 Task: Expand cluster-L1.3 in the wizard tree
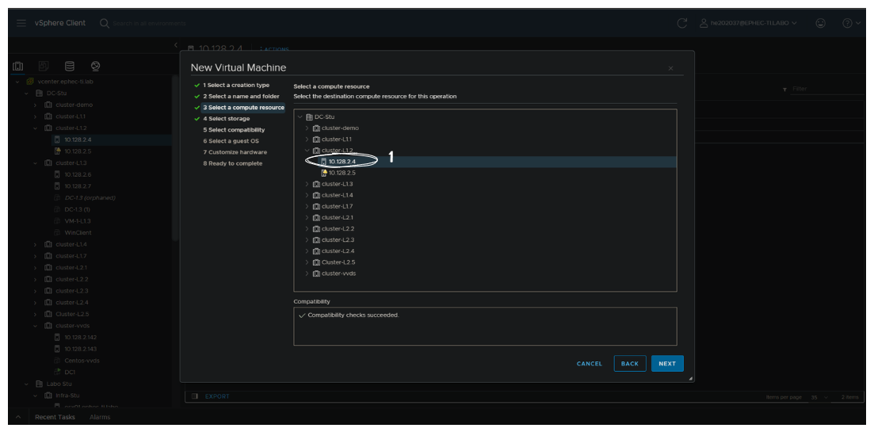click(x=307, y=184)
